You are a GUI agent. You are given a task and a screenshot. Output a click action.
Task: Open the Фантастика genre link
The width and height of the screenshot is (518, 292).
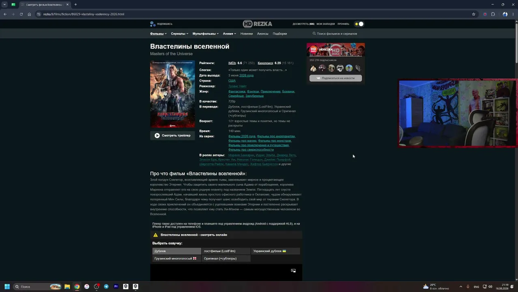coord(237,92)
